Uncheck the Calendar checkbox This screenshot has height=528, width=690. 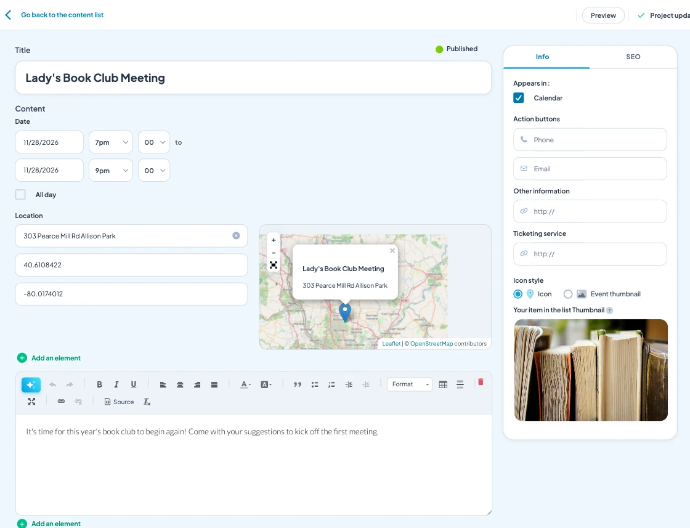click(x=518, y=98)
